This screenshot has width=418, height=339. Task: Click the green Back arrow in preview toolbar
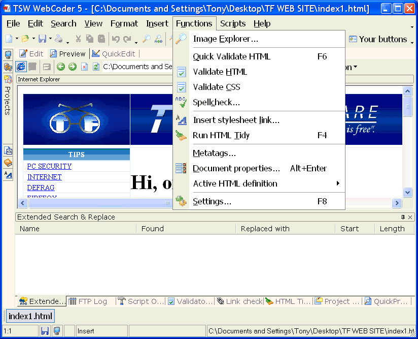tap(61, 67)
